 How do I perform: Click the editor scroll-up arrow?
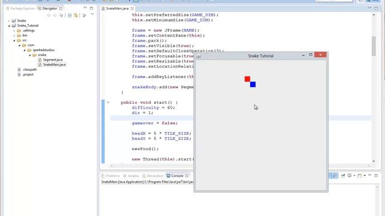point(374,15)
